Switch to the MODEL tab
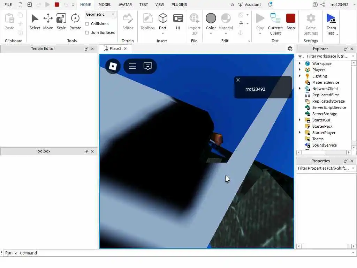 (105, 5)
